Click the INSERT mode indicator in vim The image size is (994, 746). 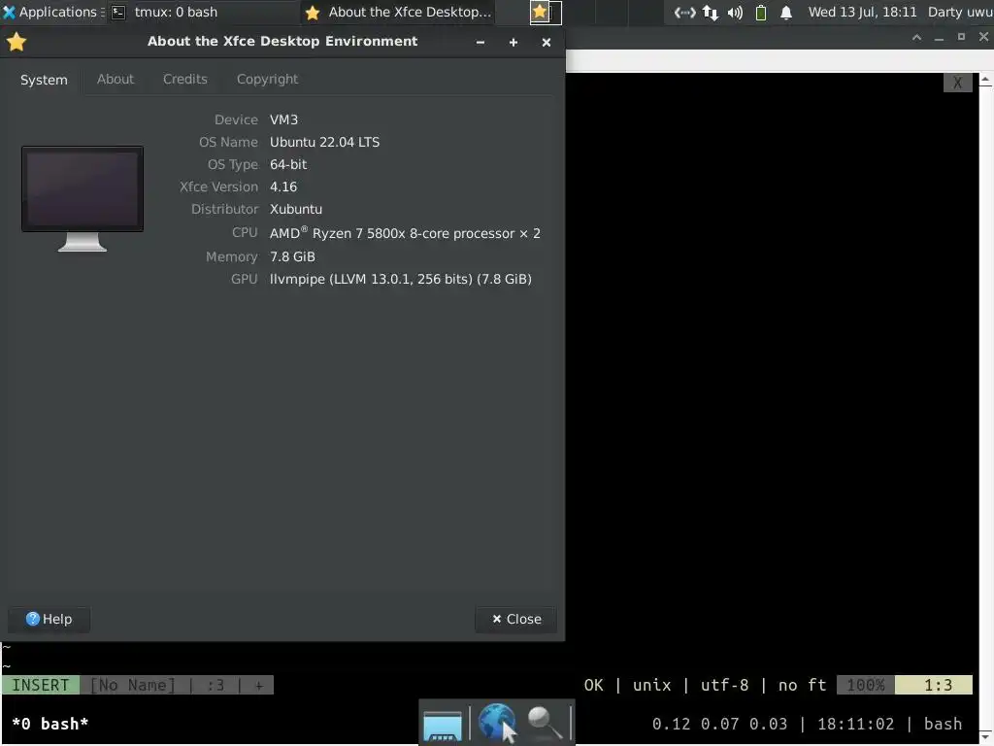click(x=41, y=685)
